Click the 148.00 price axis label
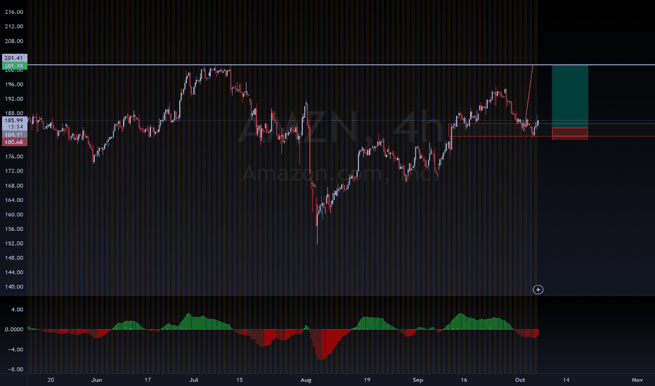 14,258
